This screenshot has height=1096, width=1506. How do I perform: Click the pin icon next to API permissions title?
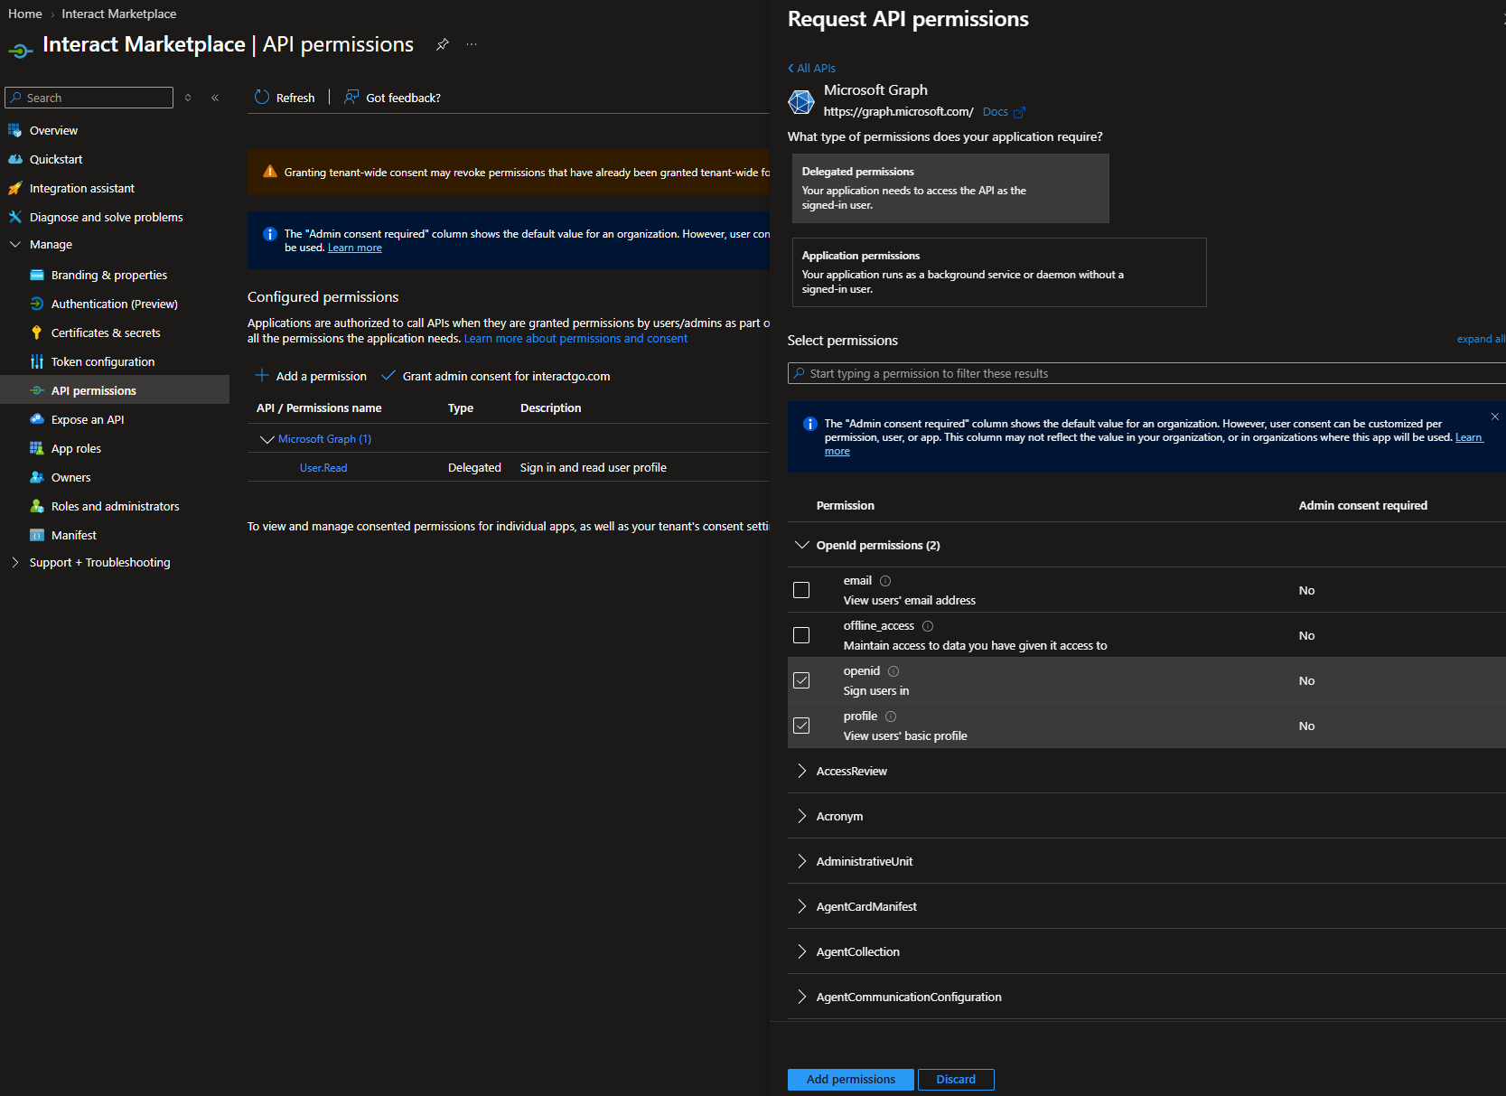(442, 44)
